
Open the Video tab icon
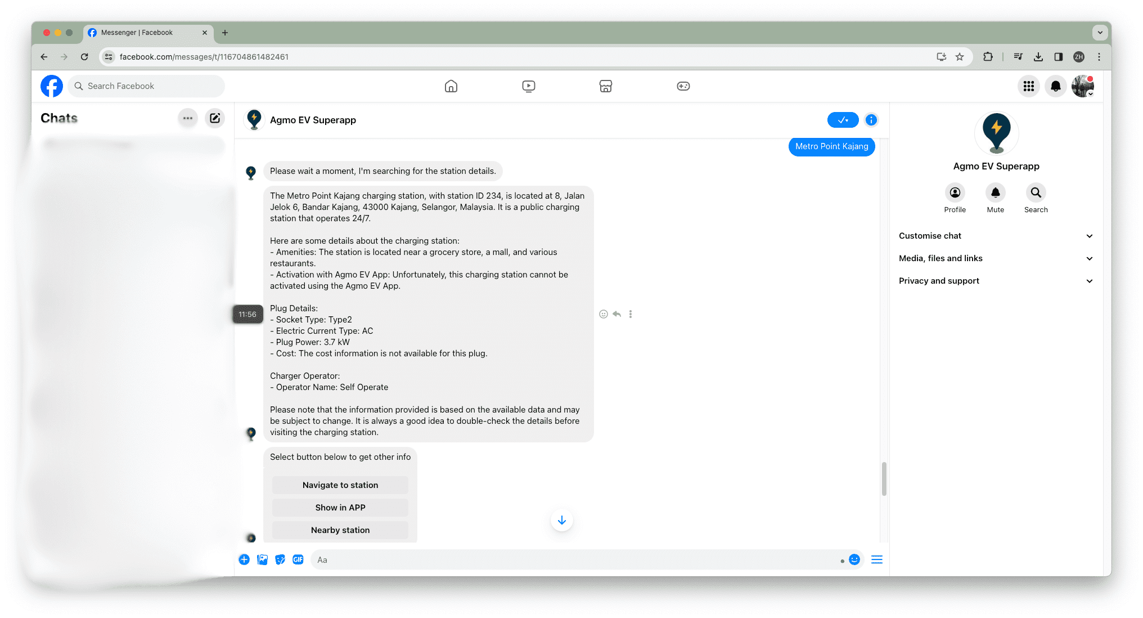tap(529, 86)
